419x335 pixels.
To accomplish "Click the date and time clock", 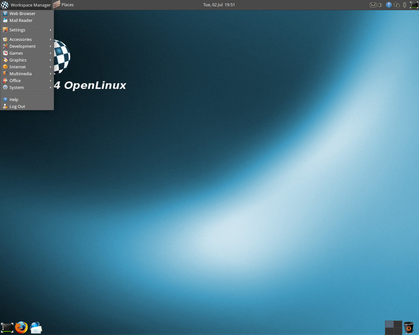I will point(219,5).
